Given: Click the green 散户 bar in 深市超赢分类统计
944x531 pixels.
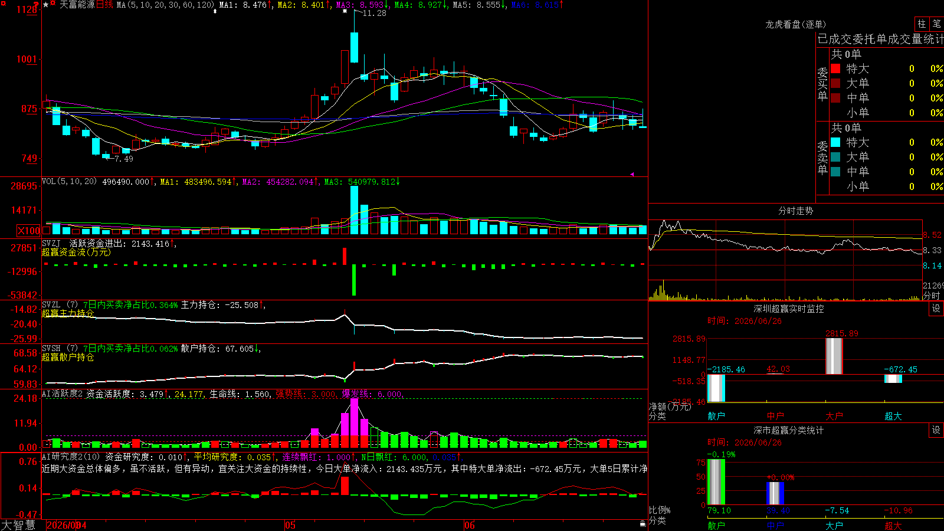Looking at the screenshot, I should 716,481.
